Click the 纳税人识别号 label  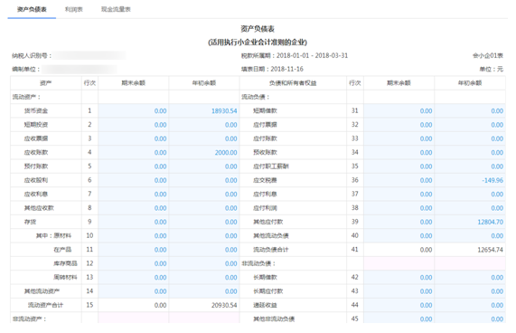point(32,55)
